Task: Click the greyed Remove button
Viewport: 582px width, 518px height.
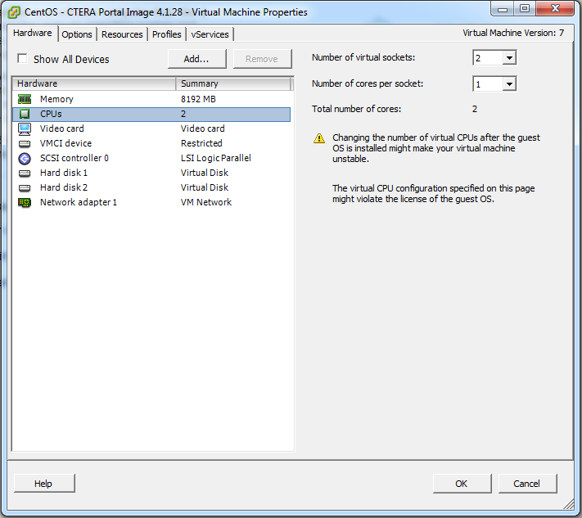Action: 262,59
